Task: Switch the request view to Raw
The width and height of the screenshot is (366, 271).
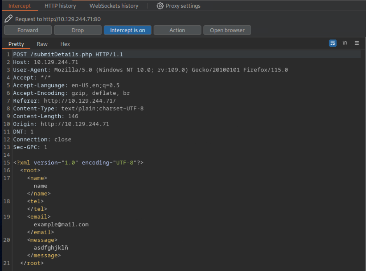Action: [42, 44]
